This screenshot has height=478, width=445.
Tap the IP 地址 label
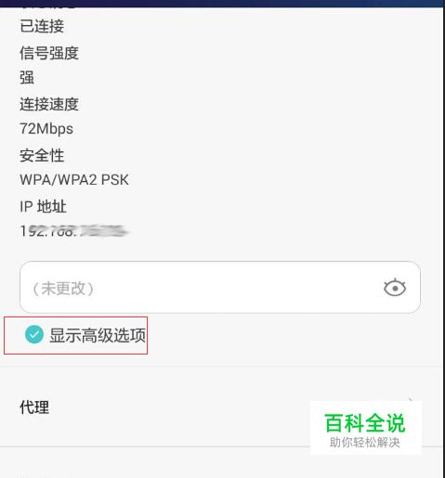[43, 206]
